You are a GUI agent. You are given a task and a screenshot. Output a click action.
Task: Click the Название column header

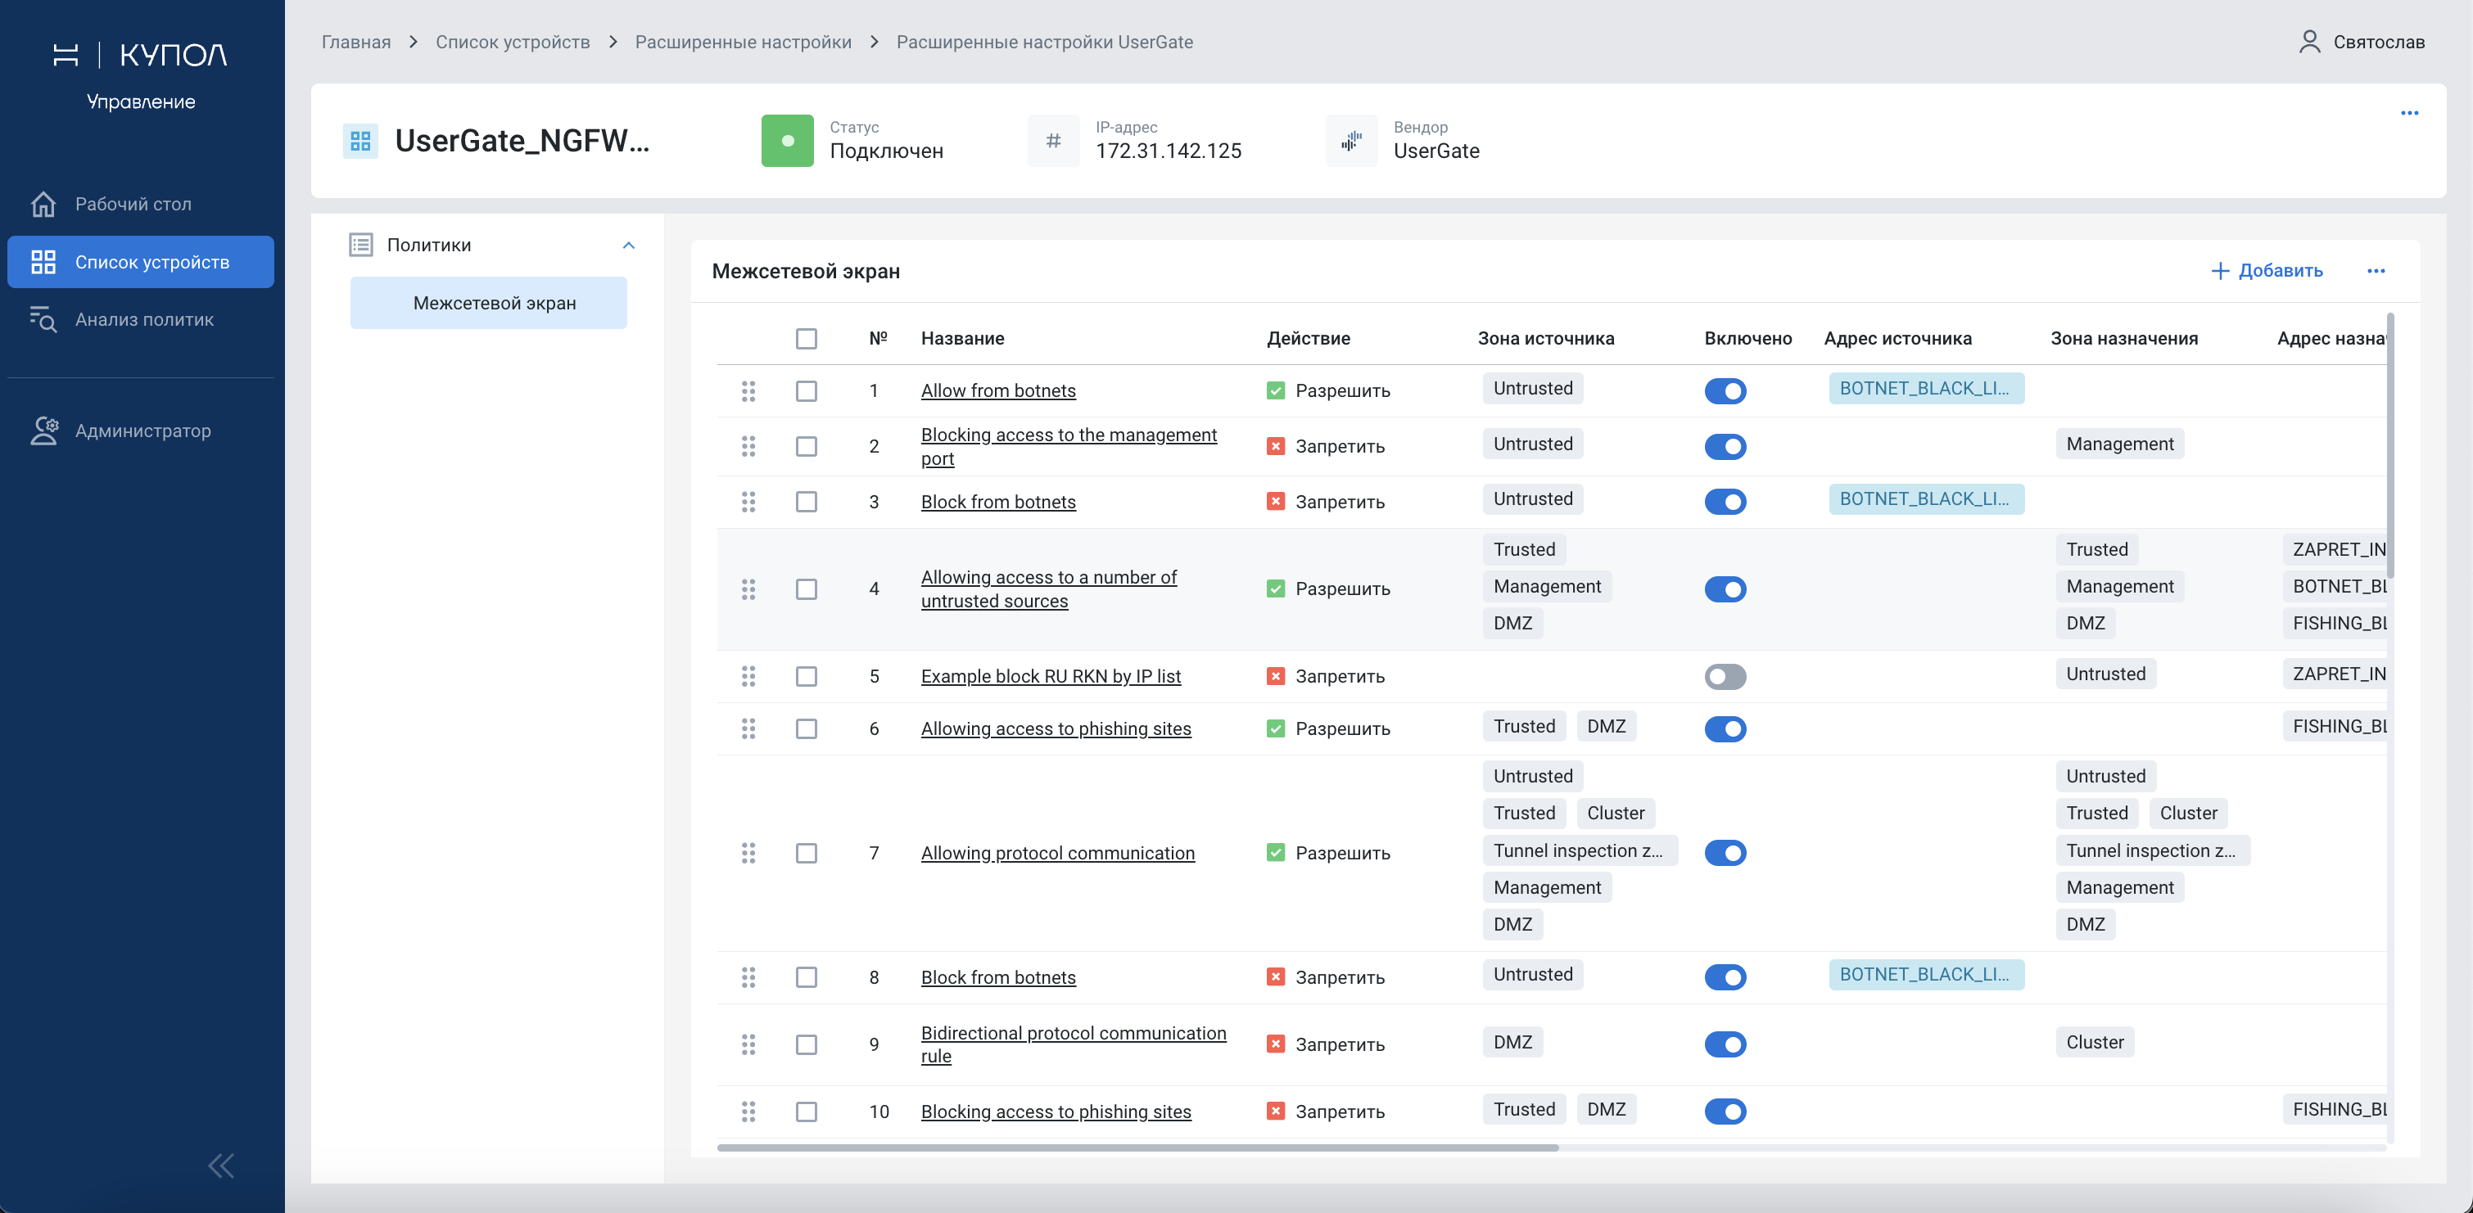click(962, 338)
